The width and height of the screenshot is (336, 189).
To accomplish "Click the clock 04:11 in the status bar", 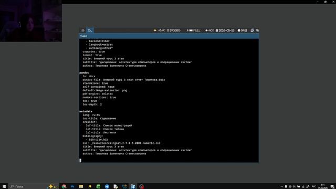I will 243,30.
